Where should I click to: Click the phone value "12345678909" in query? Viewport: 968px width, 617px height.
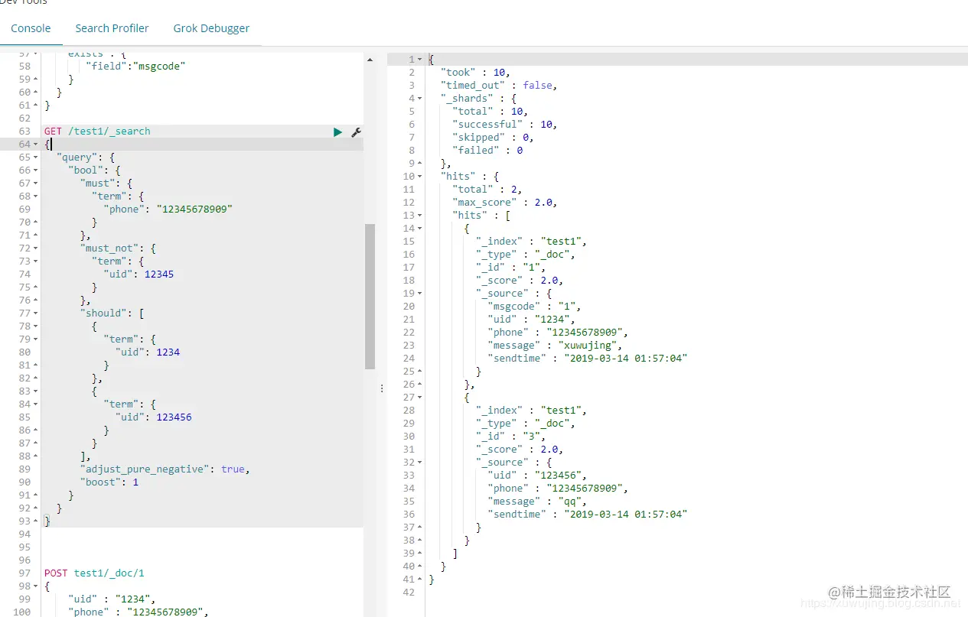tap(194, 209)
